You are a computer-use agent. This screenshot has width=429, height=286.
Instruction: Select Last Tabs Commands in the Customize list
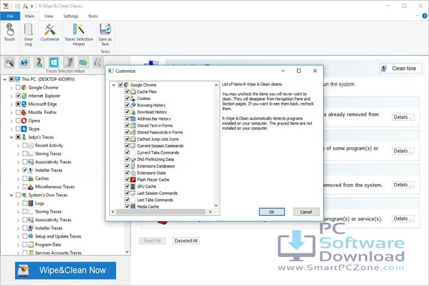[x=155, y=200]
